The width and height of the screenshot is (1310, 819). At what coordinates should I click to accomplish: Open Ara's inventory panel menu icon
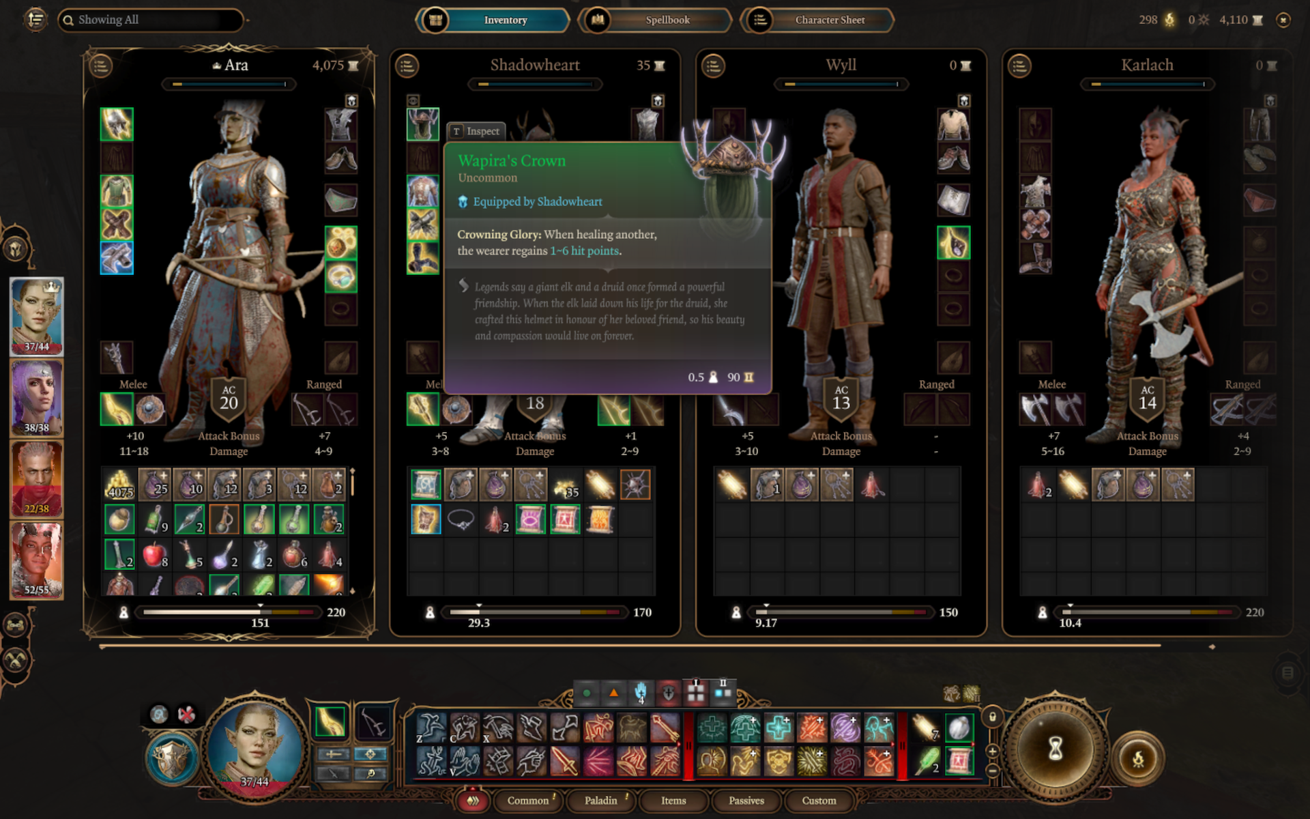coord(101,66)
